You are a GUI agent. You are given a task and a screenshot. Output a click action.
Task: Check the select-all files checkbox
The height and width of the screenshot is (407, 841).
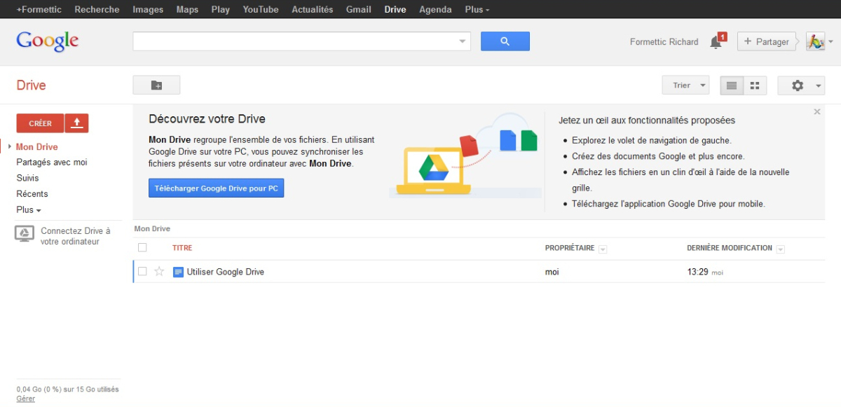coord(142,247)
